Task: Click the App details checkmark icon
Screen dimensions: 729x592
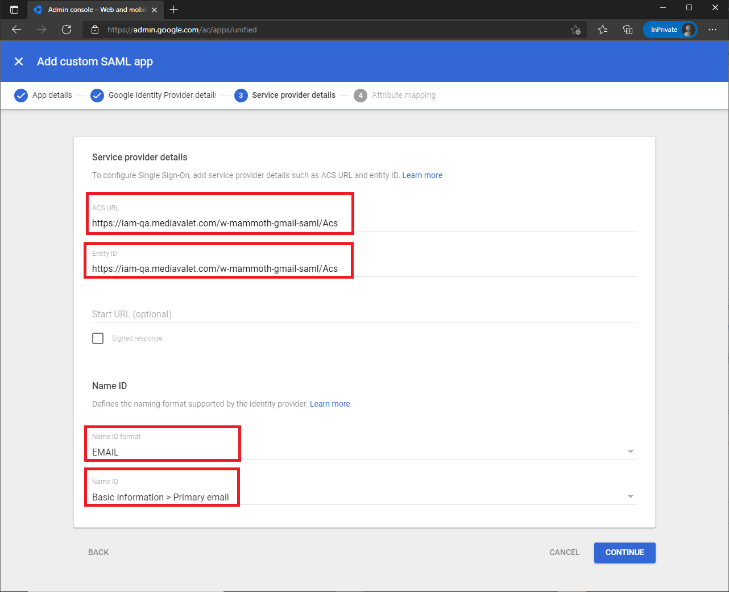Action: (21, 96)
